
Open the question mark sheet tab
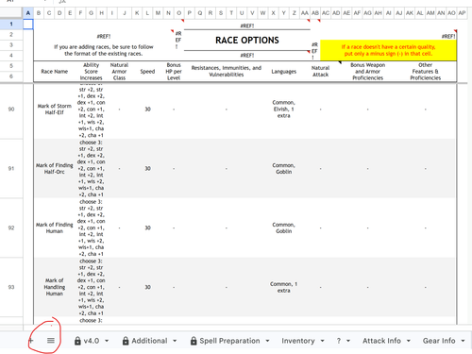(339, 341)
